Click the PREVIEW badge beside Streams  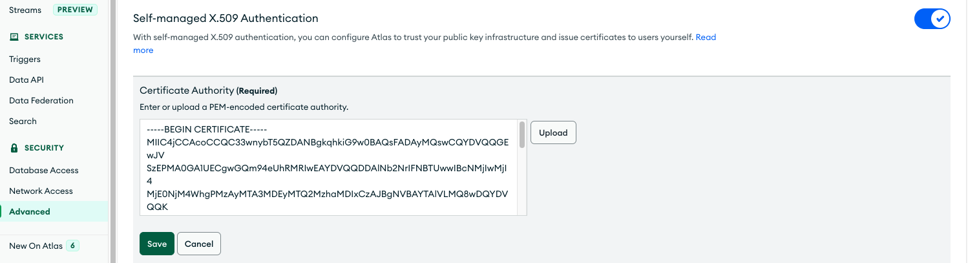click(76, 10)
